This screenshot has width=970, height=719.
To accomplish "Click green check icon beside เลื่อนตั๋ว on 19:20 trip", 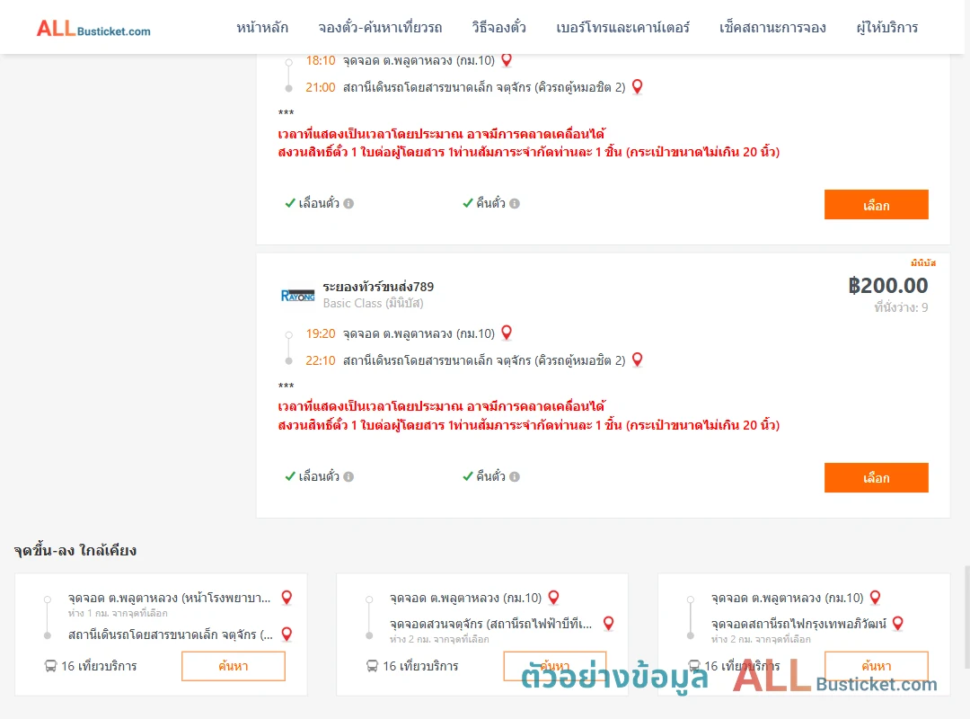I will tap(289, 476).
